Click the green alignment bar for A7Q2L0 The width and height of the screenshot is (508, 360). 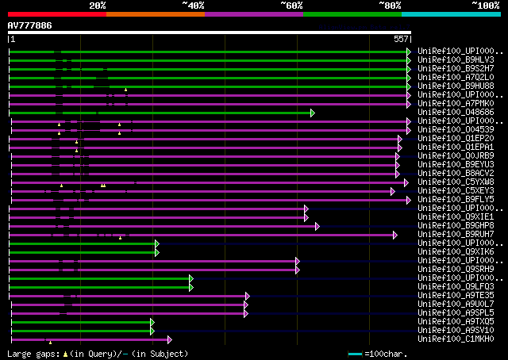click(208, 78)
